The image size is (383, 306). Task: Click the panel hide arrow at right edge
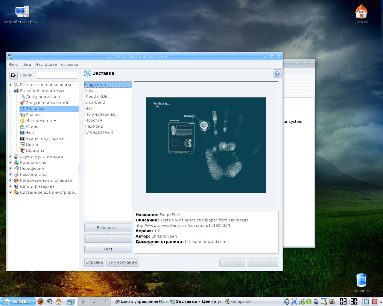click(381, 302)
